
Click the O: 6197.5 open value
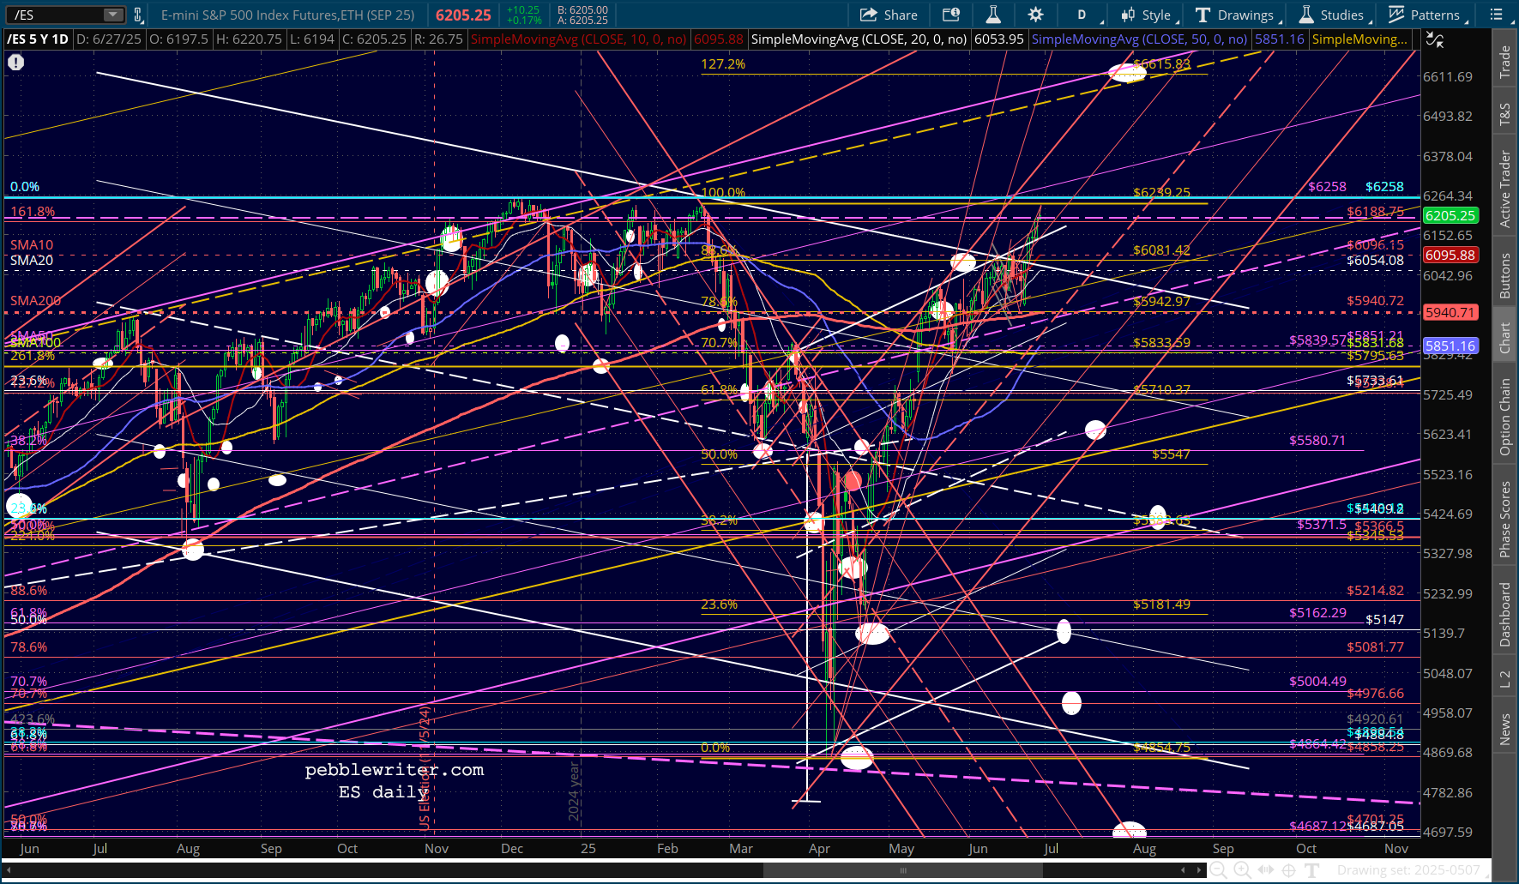(180, 39)
